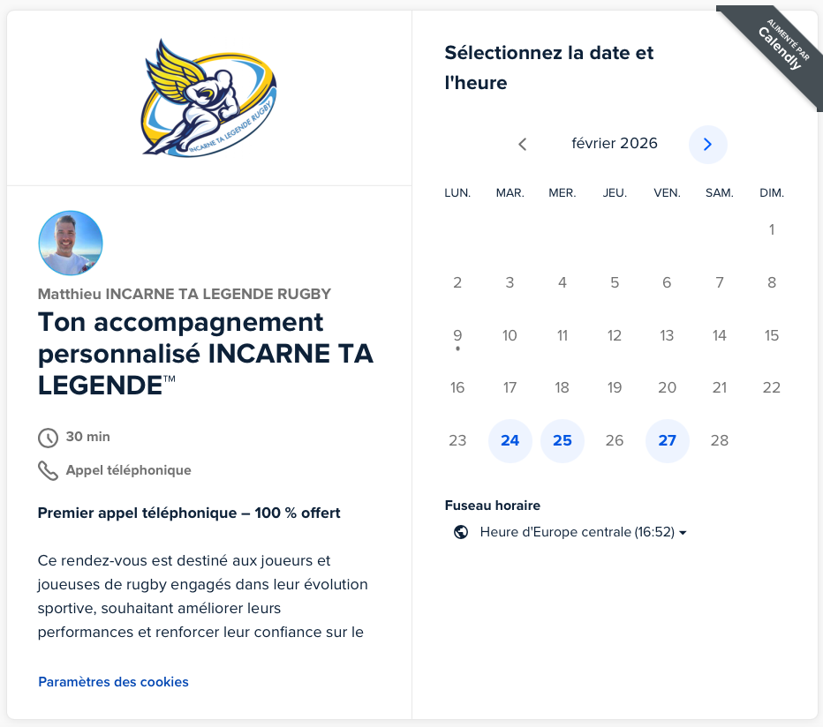Click unavailable date February 26
Image resolution: width=823 pixels, height=727 pixels.
tap(615, 440)
